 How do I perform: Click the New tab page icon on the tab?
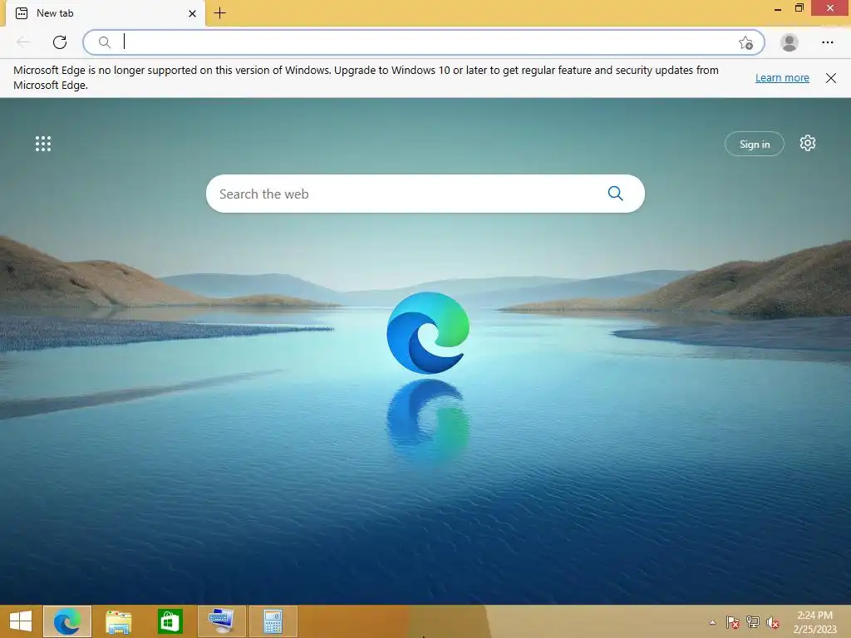click(x=22, y=13)
